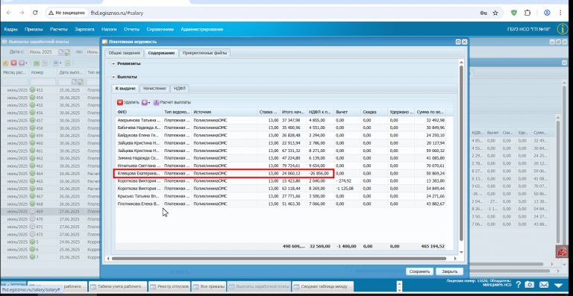The height and width of the screenshot is (296, 573).
Task: Click the yellow info icon top right
Action: (563, 29)
